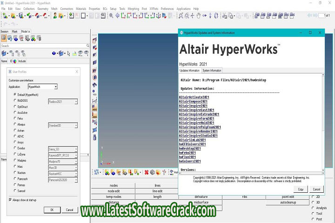The width and height of the screenshot is (335, 223).
Task: Click the scissors cut icon in toolbar
Action: [224, 16]
